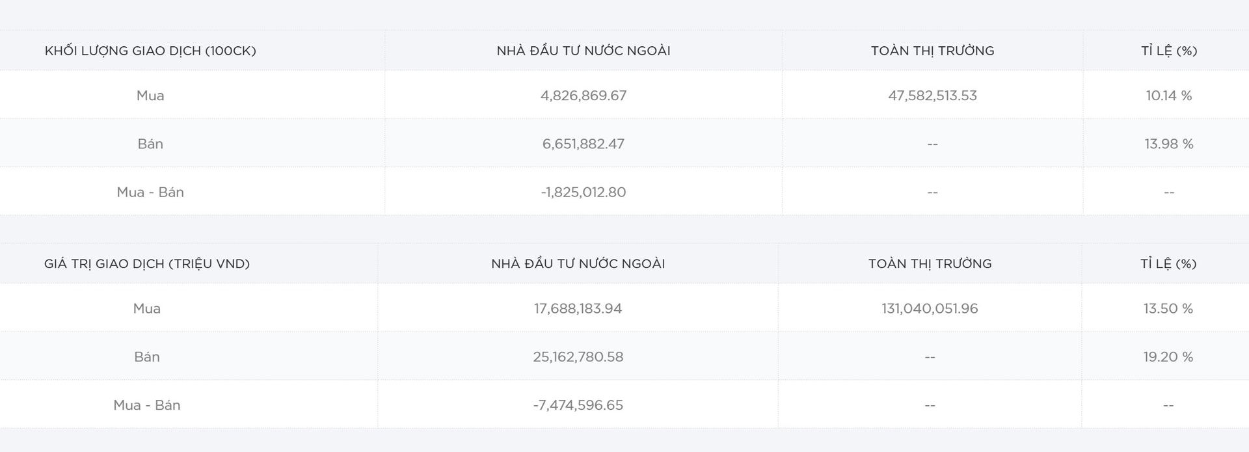Image resolution: width=1249 pixels, height=452 pixels.
Task: Click 'NHÀ ĐẦU TƯ NƯỚC NGOÀI' header in value table
Action: tap(578, 263)
